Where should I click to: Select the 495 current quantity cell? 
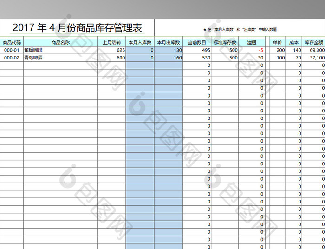click(197, 50)
